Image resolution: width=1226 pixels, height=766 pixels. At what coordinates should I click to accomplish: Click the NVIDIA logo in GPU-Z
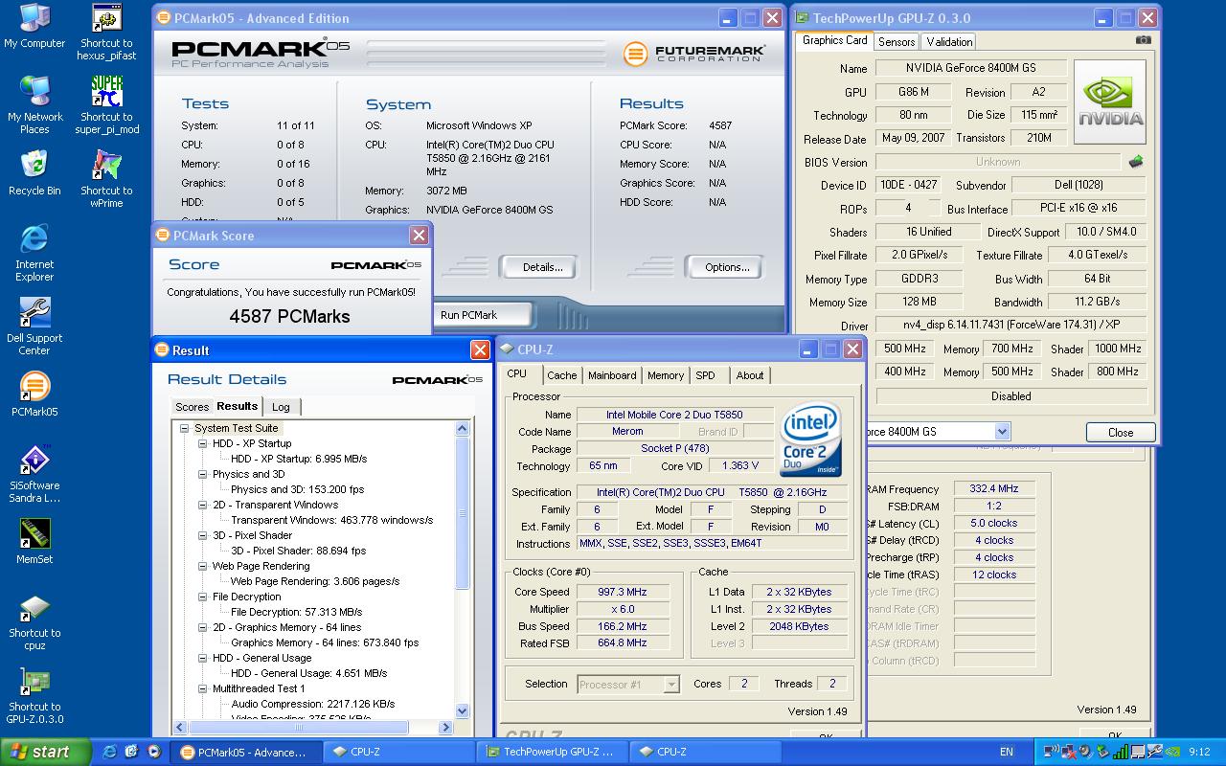[x=1110, y=102]
